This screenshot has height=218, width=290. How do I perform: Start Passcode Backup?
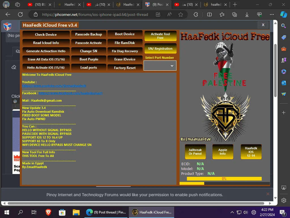coord(89,34)
